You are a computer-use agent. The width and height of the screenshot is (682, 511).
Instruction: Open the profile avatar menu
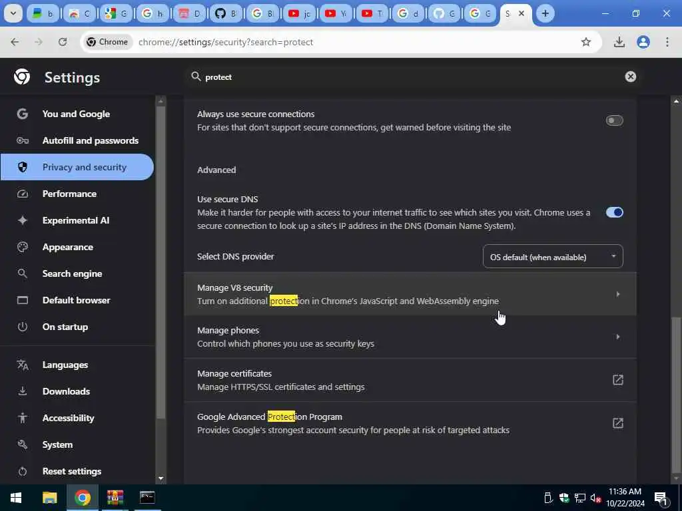pyautogui.click(x=643, y=42)
